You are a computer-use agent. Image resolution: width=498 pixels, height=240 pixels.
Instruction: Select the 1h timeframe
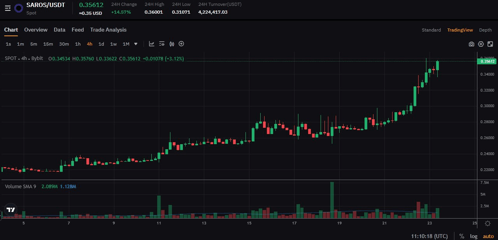click(78, 44)
